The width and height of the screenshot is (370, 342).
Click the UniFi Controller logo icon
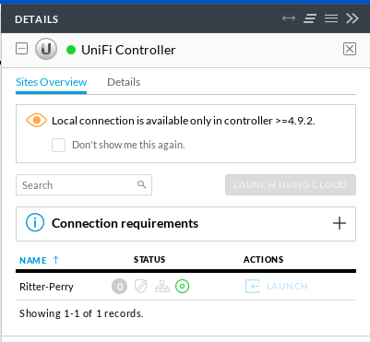46,49
